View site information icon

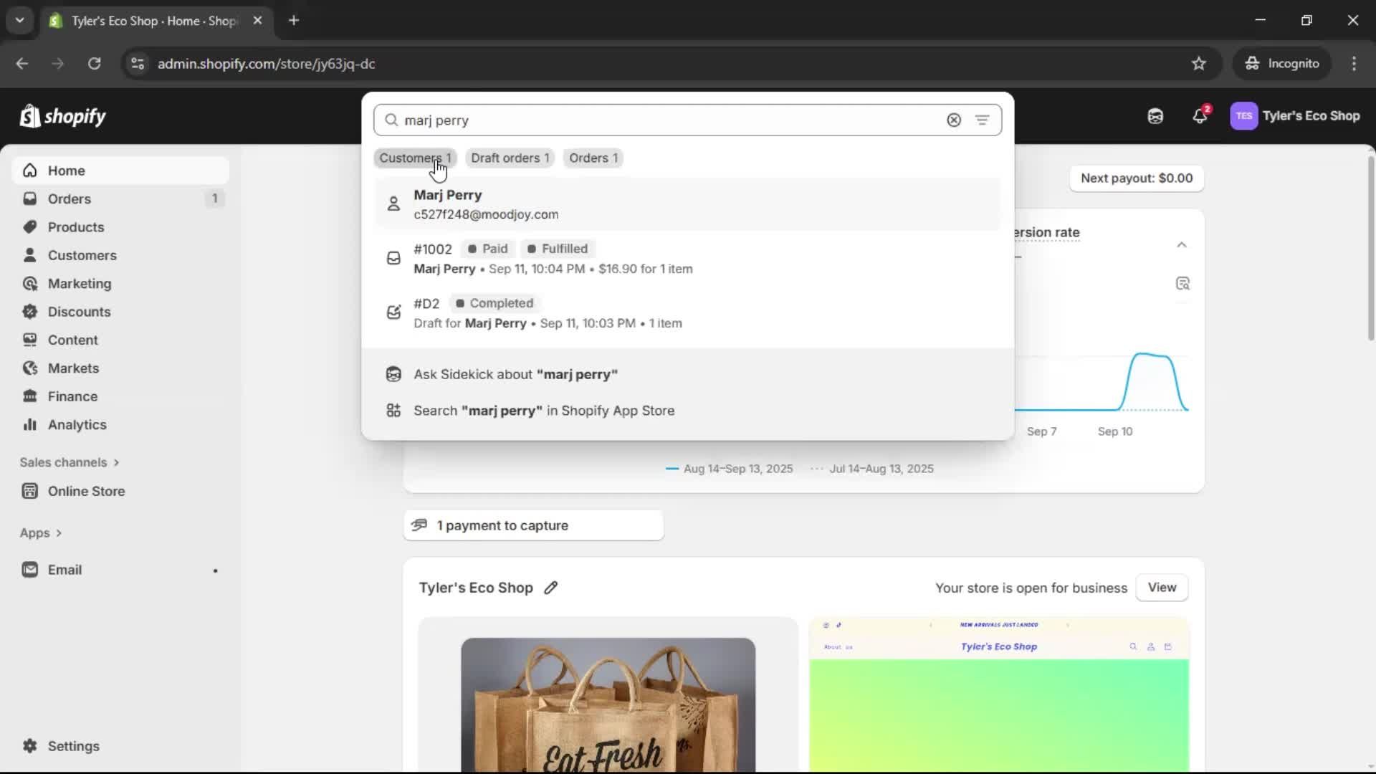coord(138,64)
